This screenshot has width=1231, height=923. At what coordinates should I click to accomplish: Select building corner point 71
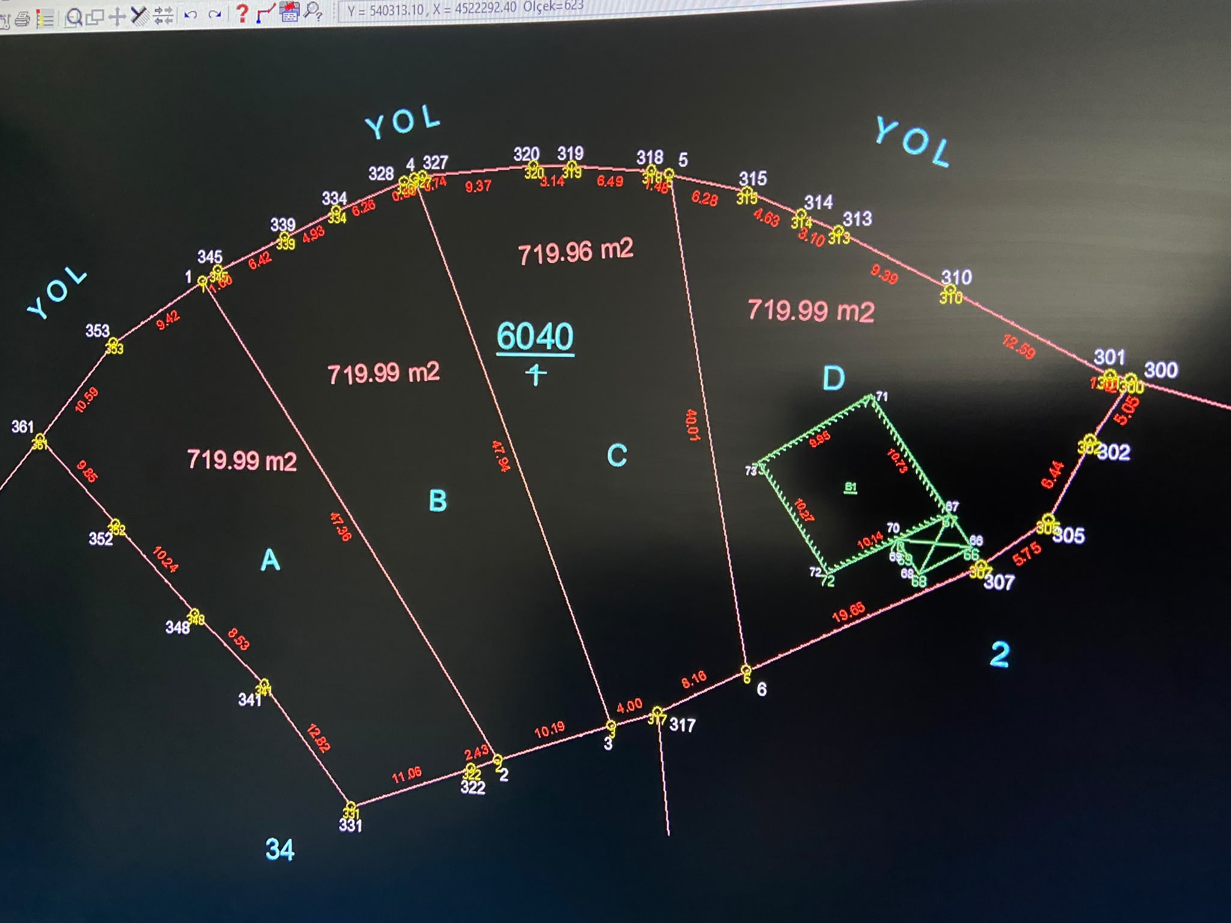[872, 397]
